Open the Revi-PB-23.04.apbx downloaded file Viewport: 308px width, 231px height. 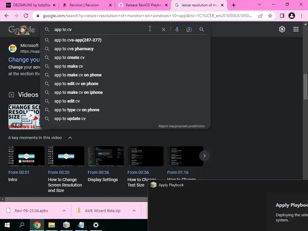31,211
